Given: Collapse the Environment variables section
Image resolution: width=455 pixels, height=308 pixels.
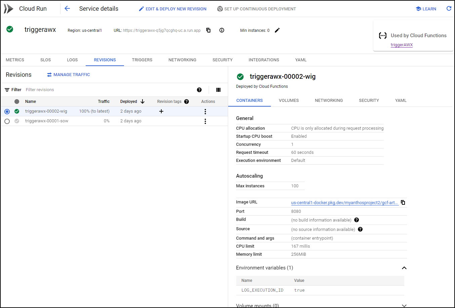Looking at the screenshot, I should (404, 268).
